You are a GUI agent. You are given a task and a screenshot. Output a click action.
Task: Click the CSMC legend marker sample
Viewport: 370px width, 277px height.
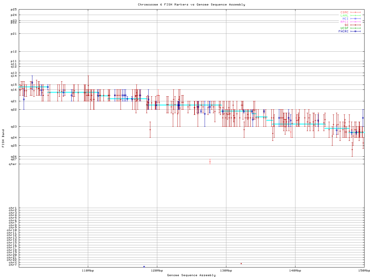tap(355, 12)
